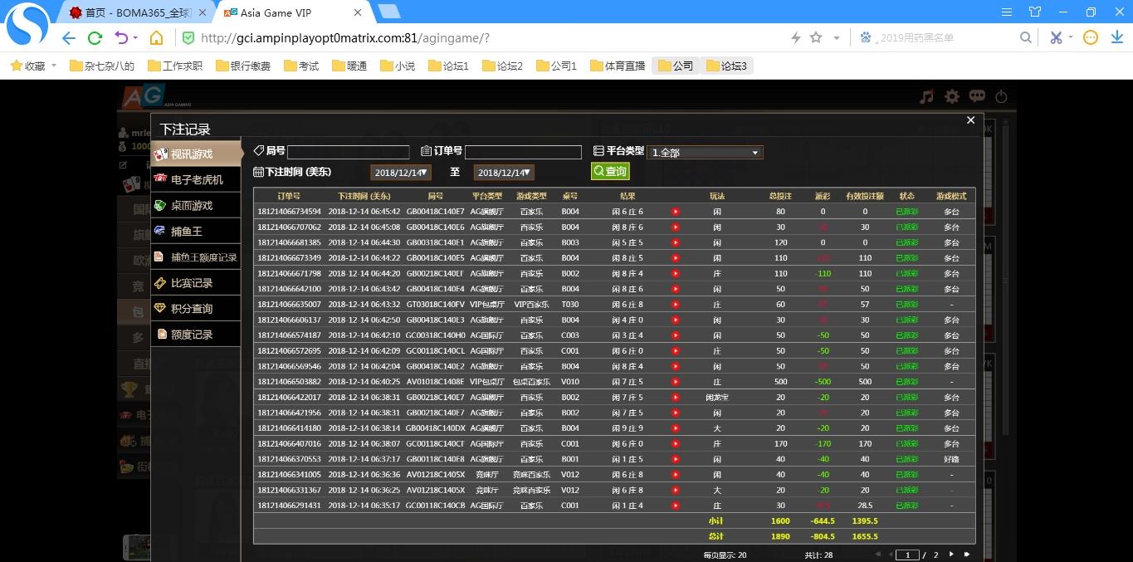
Task: Open the chat bubble icon
Action: (977, 97)
